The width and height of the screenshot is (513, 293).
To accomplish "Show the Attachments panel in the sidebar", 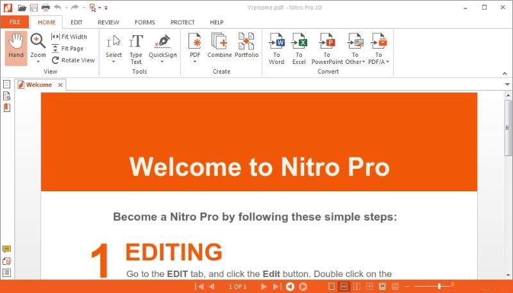I will coord(6,261).
